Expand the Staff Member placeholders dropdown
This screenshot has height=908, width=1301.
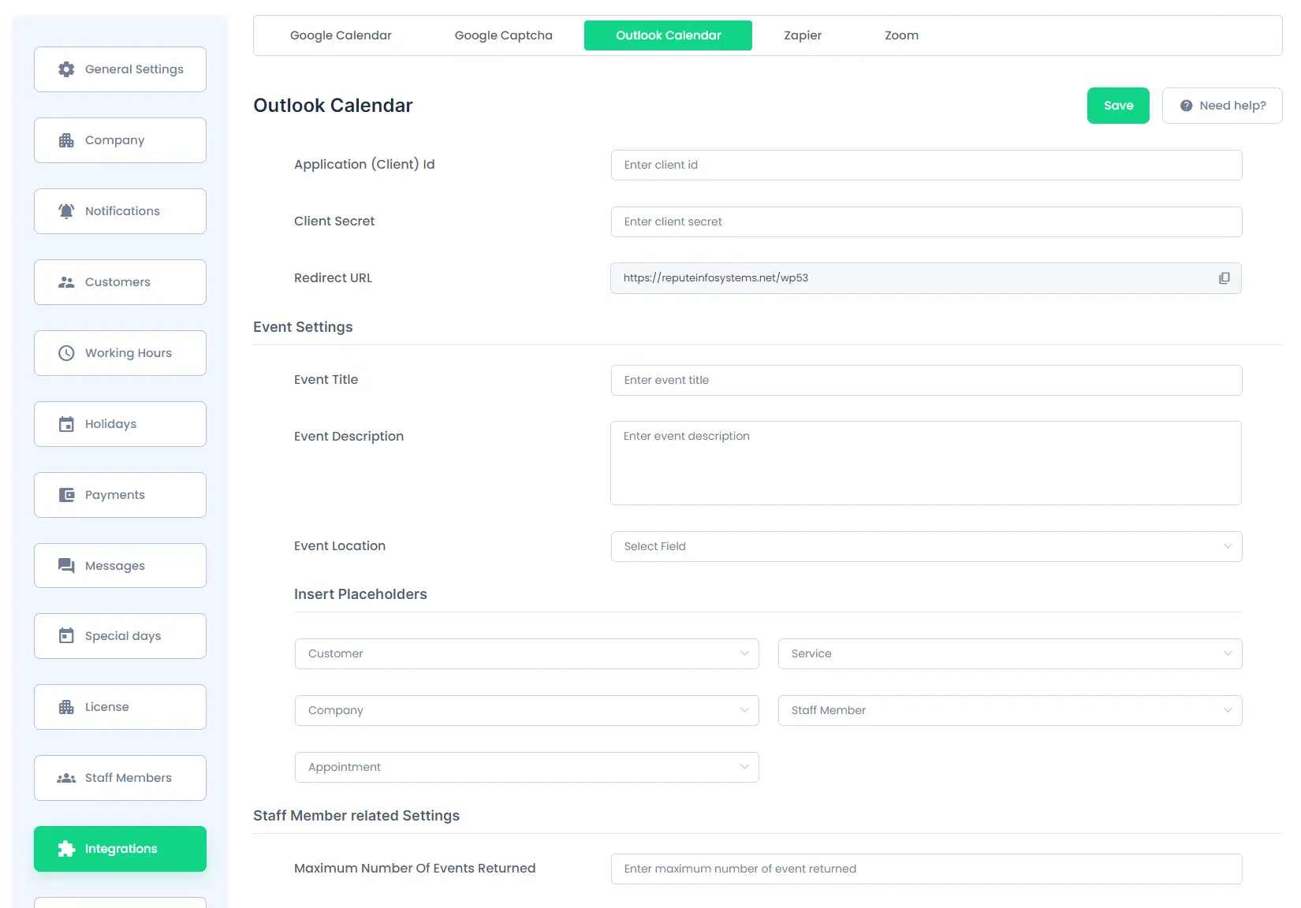pyautogui.click(x=1010, y=710)
